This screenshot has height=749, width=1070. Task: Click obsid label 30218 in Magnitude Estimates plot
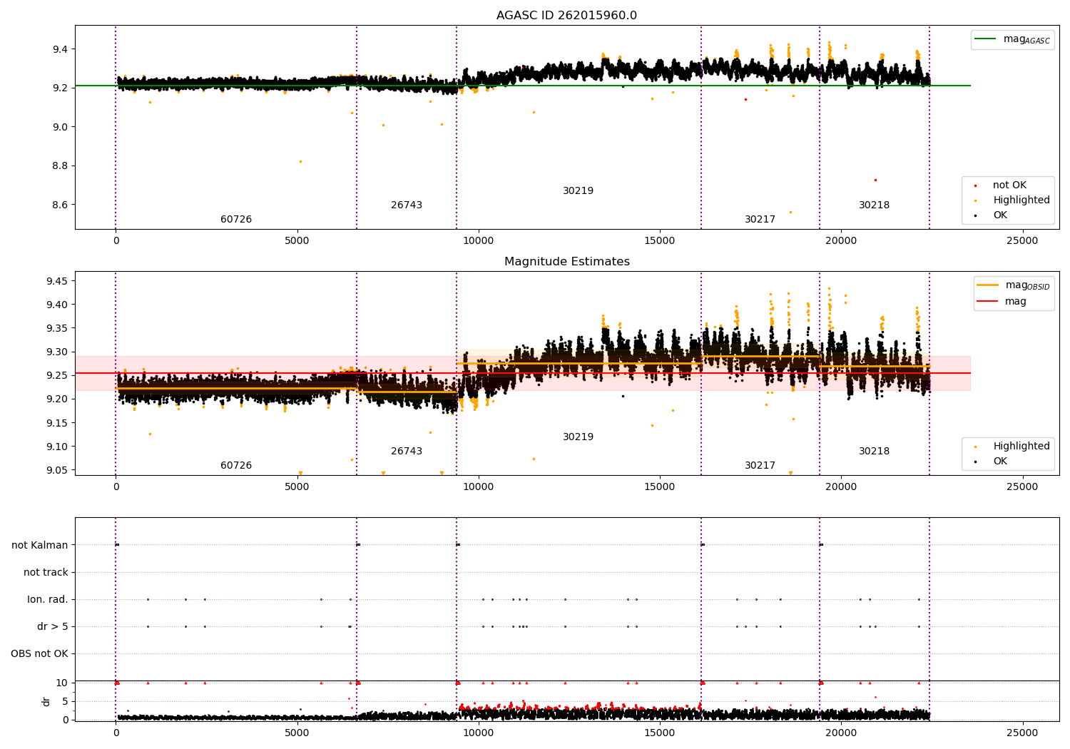point(874,452)
